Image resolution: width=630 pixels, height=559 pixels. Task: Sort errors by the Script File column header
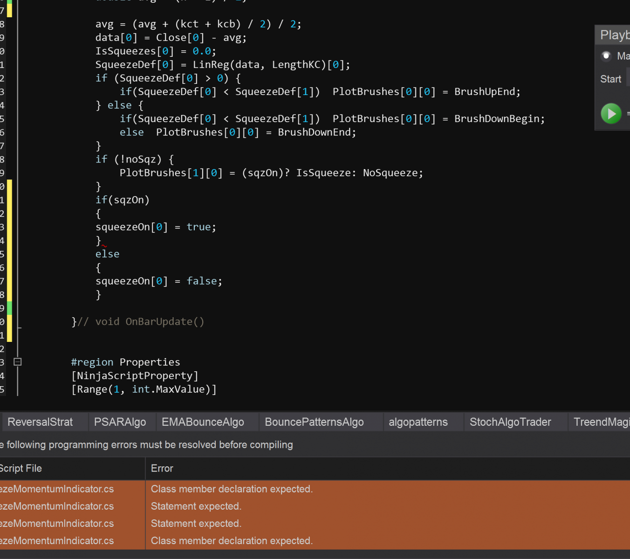[x=72, y=469]
